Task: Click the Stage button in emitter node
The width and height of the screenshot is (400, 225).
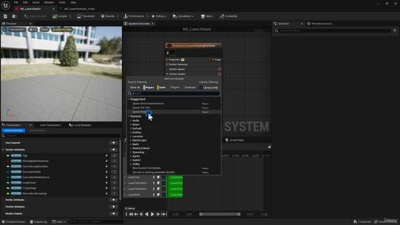Action: coord(216,60)
